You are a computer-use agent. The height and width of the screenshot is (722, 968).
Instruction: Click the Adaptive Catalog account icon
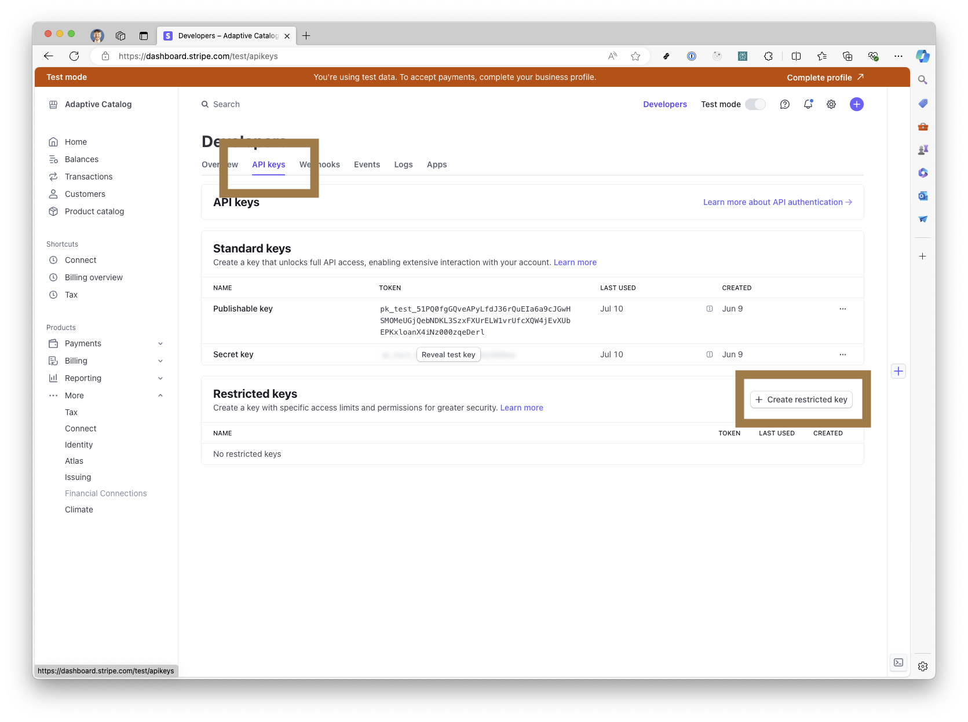coord(53,104)
